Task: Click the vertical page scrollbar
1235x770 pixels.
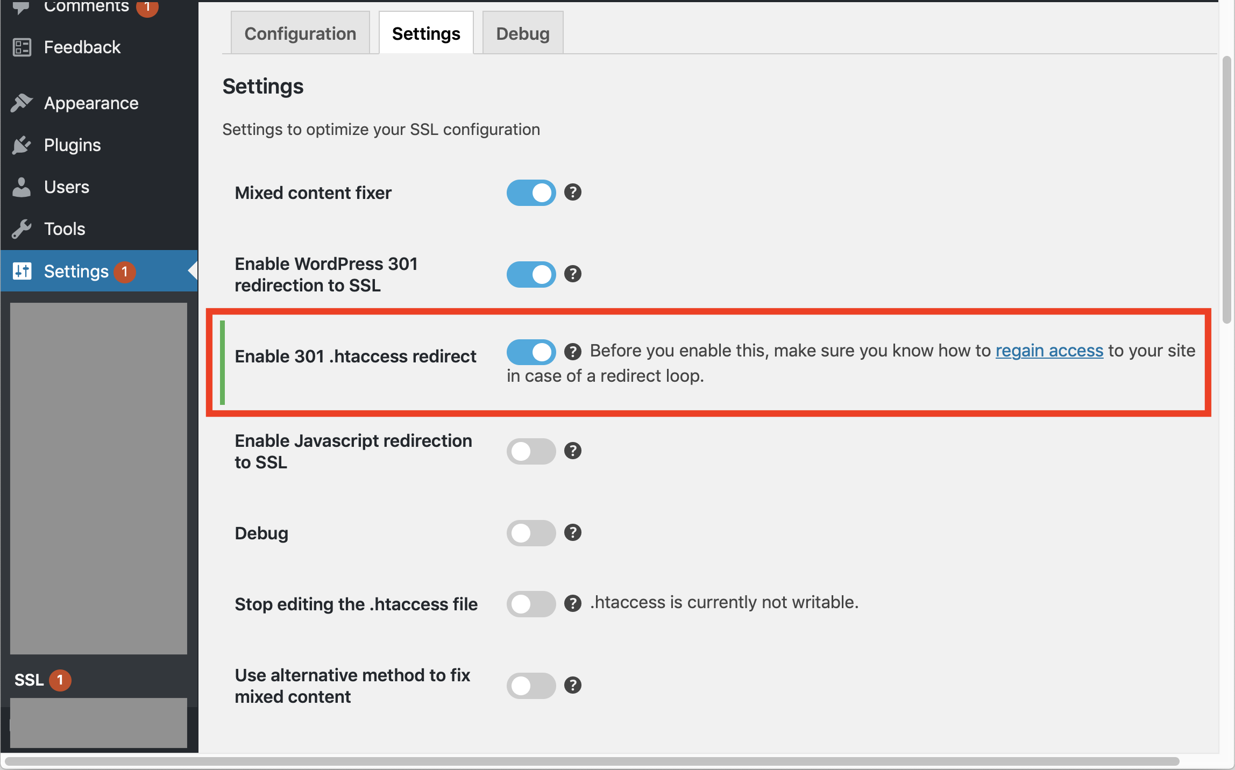Action: click(x=1227, y=189)
